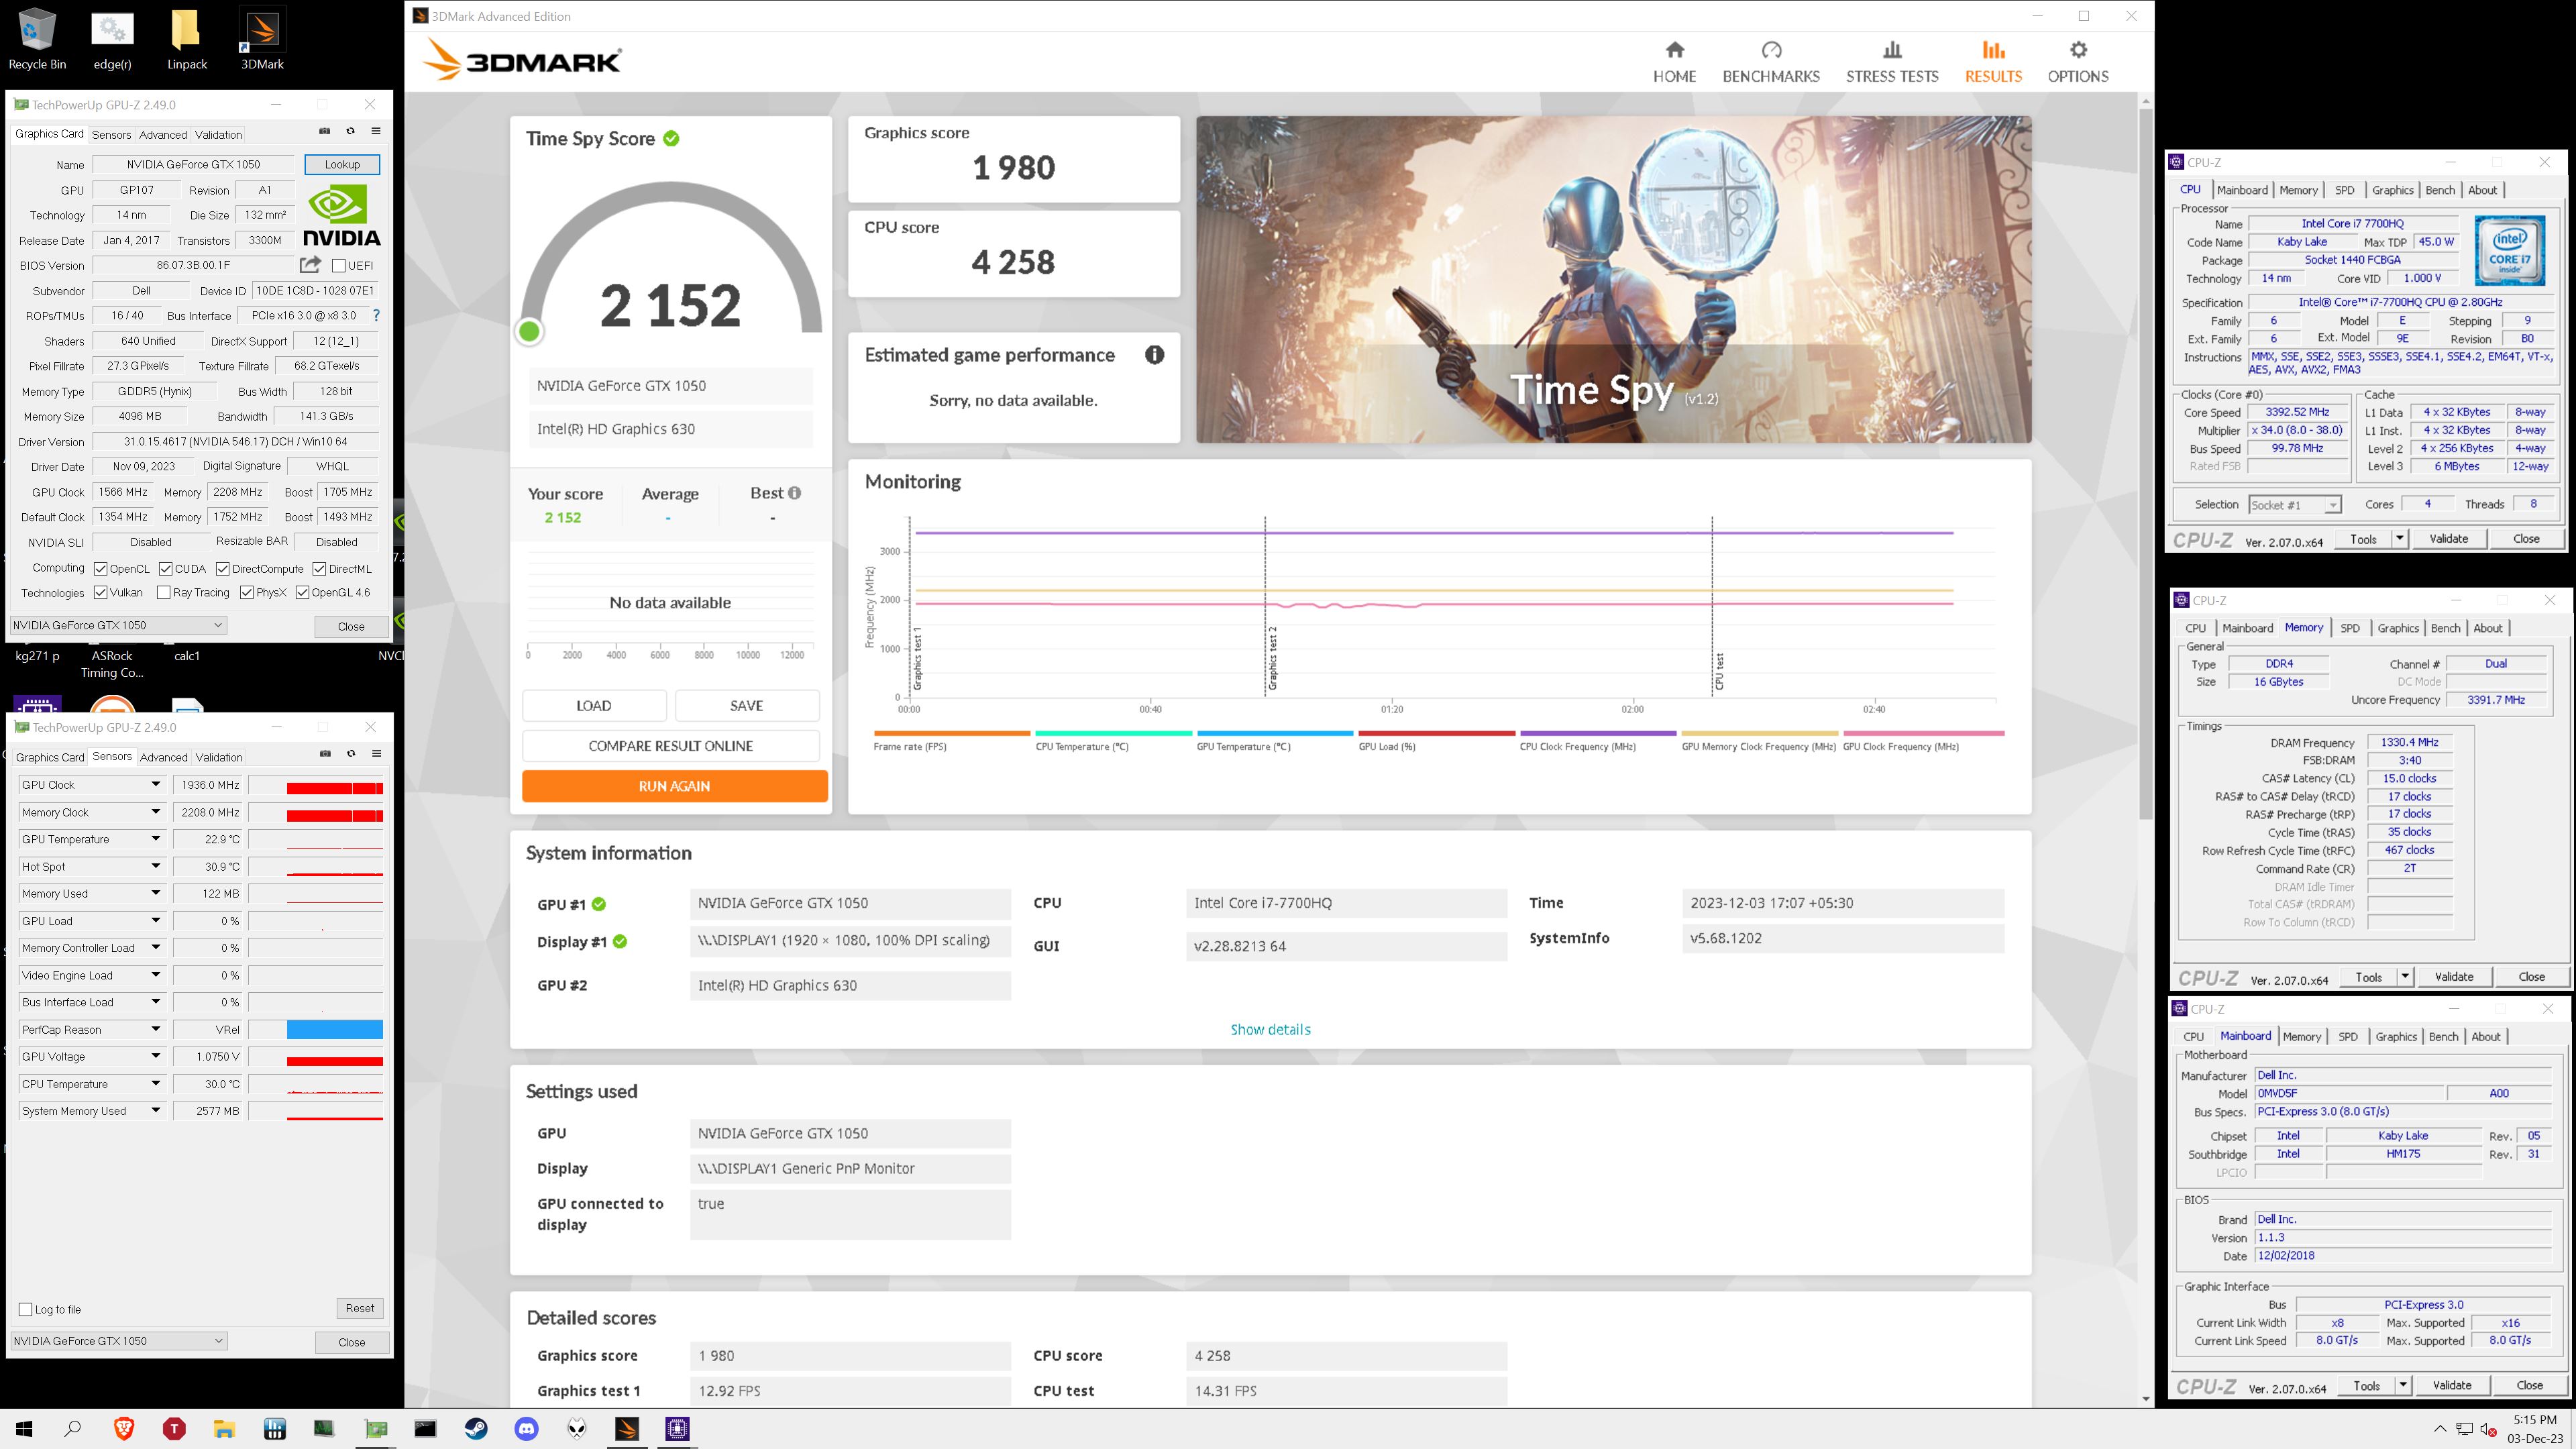Toggle the PhysX checkbox in GPU-Z
Viewport: 2576px width, 1449px height.
(x=246, y=593)
